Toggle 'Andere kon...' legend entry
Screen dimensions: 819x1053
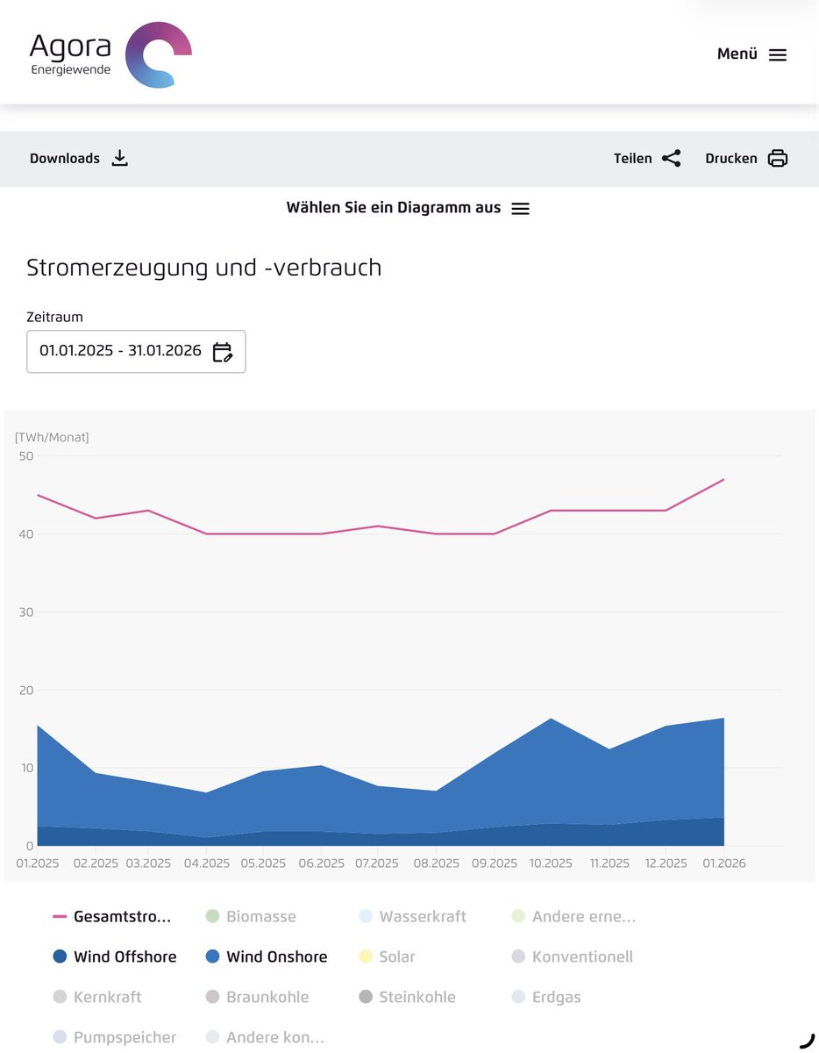(x=265, y=1037)
